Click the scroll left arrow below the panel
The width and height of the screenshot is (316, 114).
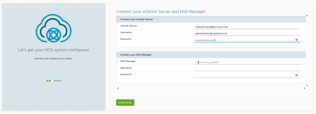118,88
